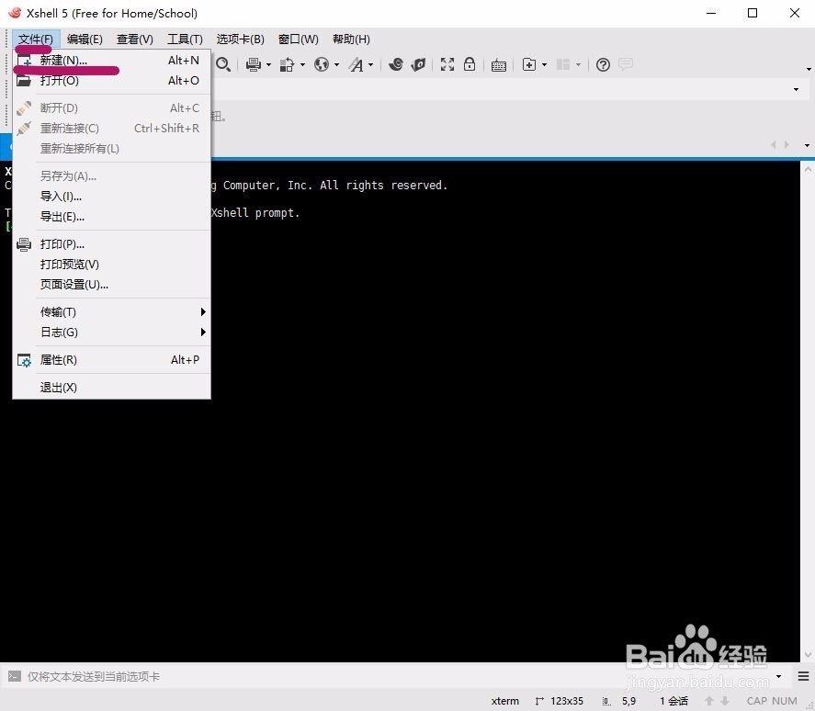The image size is (815, 711).
Task: Expand the Print icon dropdown arrow
Action: [x=268, y=65]
